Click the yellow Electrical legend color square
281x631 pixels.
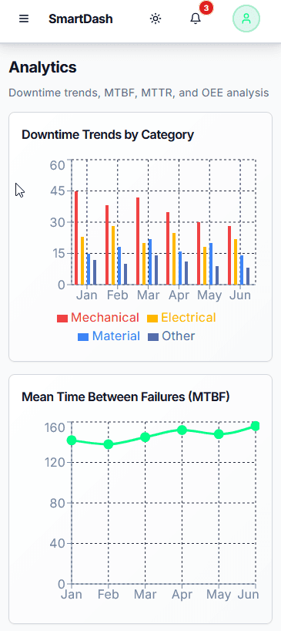[x=152, y=319]
